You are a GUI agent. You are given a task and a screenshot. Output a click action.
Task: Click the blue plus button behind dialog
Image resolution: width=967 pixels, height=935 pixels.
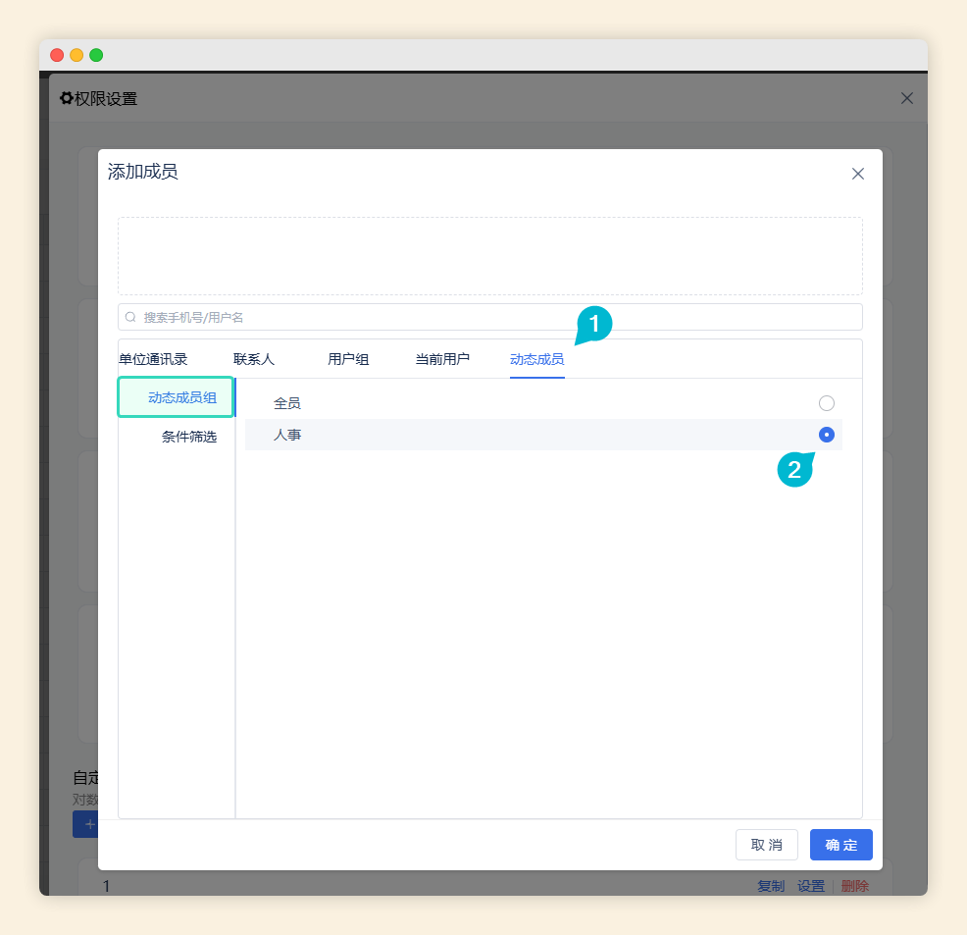(x=85, y=824)
